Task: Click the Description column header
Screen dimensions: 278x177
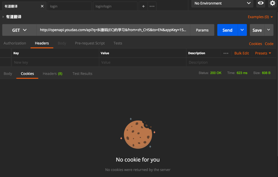Action: click(x=196, y=53)
